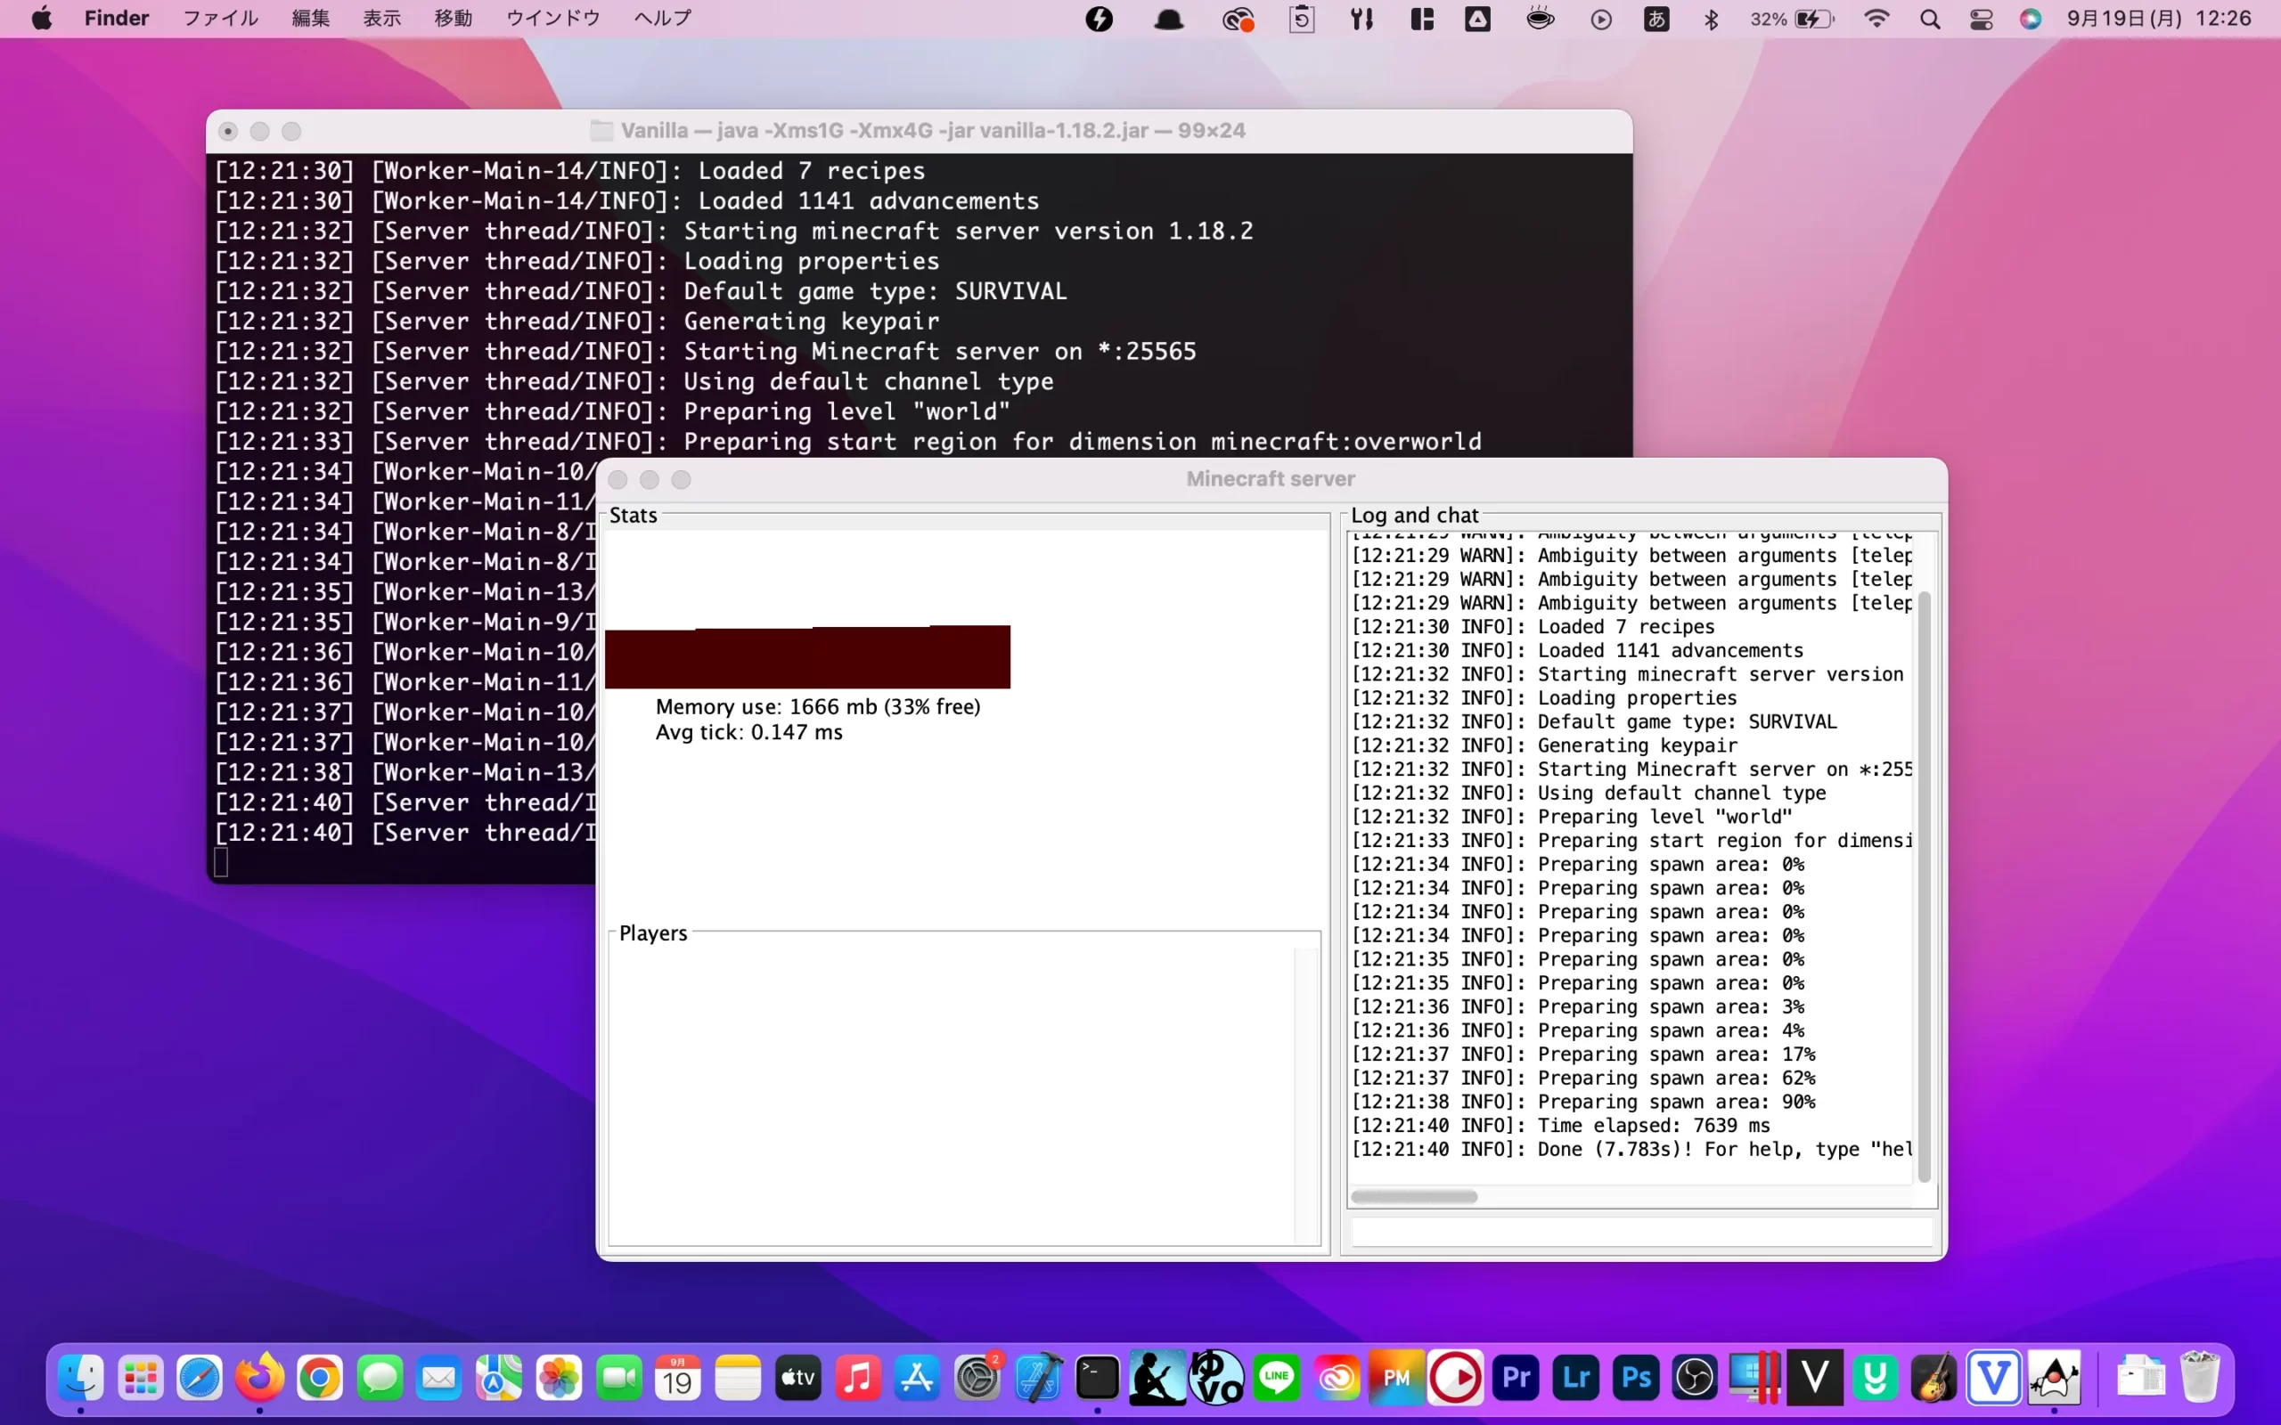
Task: Launch Adobe Photoshop from the dock
Action: [1635, 1379]
